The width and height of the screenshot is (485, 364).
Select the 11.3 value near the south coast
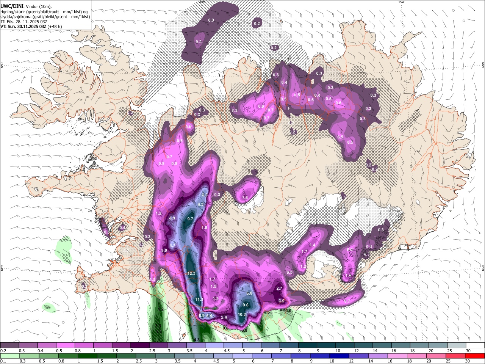(x=199, y=299)
